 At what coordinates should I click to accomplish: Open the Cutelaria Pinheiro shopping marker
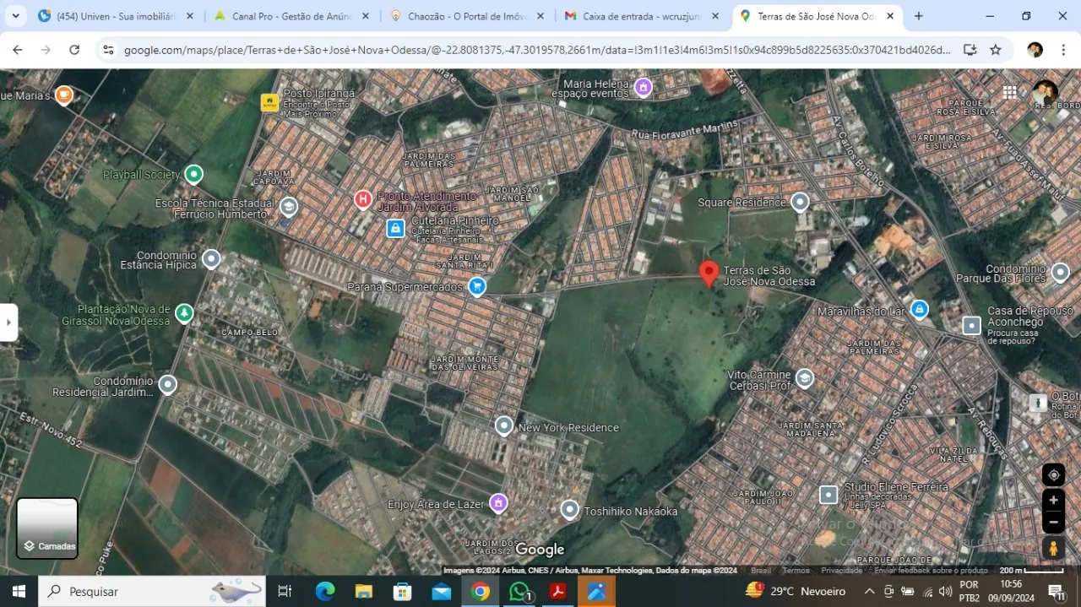pos(395,228)
